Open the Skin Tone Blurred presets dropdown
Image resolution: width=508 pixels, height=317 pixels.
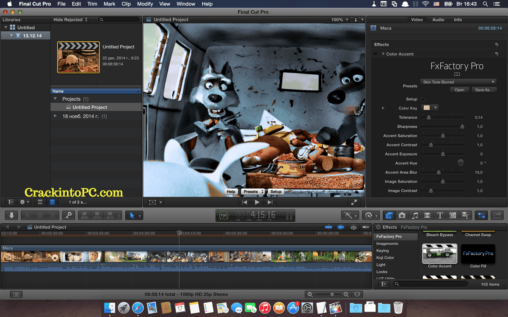click(x=458, y=82)
